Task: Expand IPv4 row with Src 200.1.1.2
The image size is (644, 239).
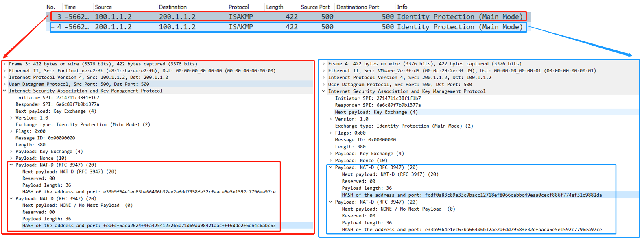Action: pos(324,78)
